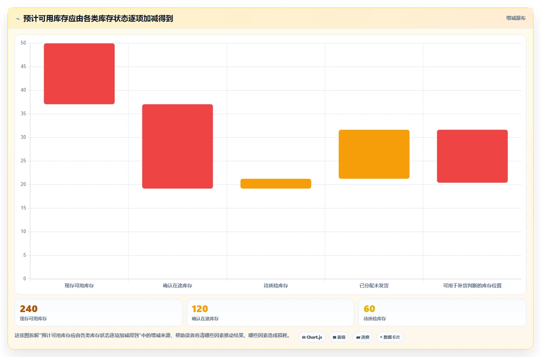Open the 60 待质检库存 data card
This screenshot has height=357, width=541.
coord(442,312)
